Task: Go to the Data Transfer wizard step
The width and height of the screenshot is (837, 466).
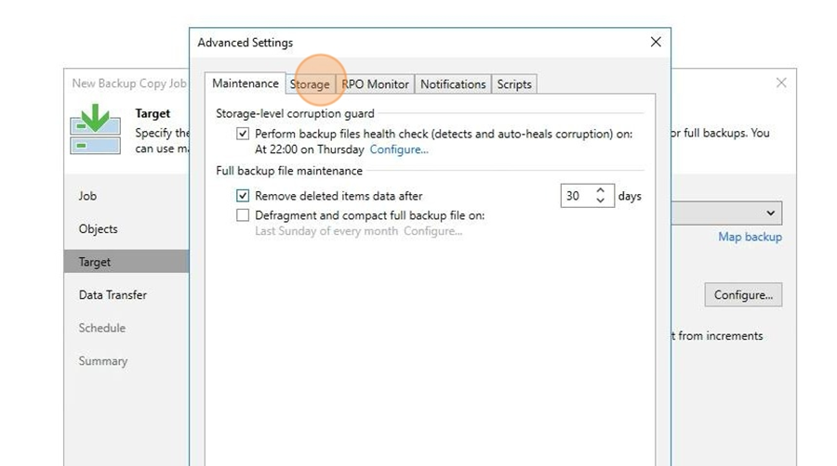Action: pos(113,295)
